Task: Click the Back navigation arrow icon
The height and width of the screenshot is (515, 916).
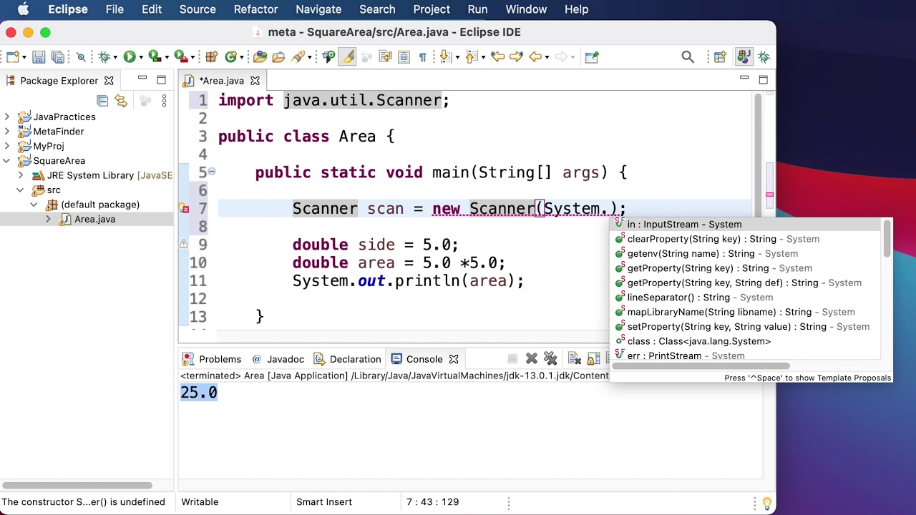Action: 535,57
